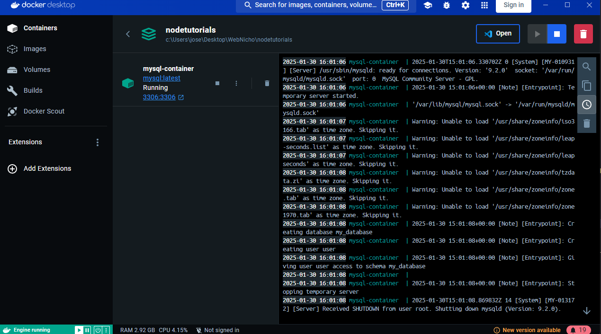Click log line mentioning 'Received SHUTDOWN from user root'
Screen dimensions: 601x334
click(x=429, y=305)
